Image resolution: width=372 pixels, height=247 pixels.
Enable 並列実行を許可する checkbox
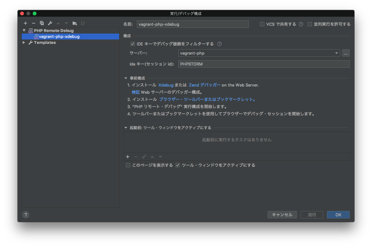pos(310,24)
